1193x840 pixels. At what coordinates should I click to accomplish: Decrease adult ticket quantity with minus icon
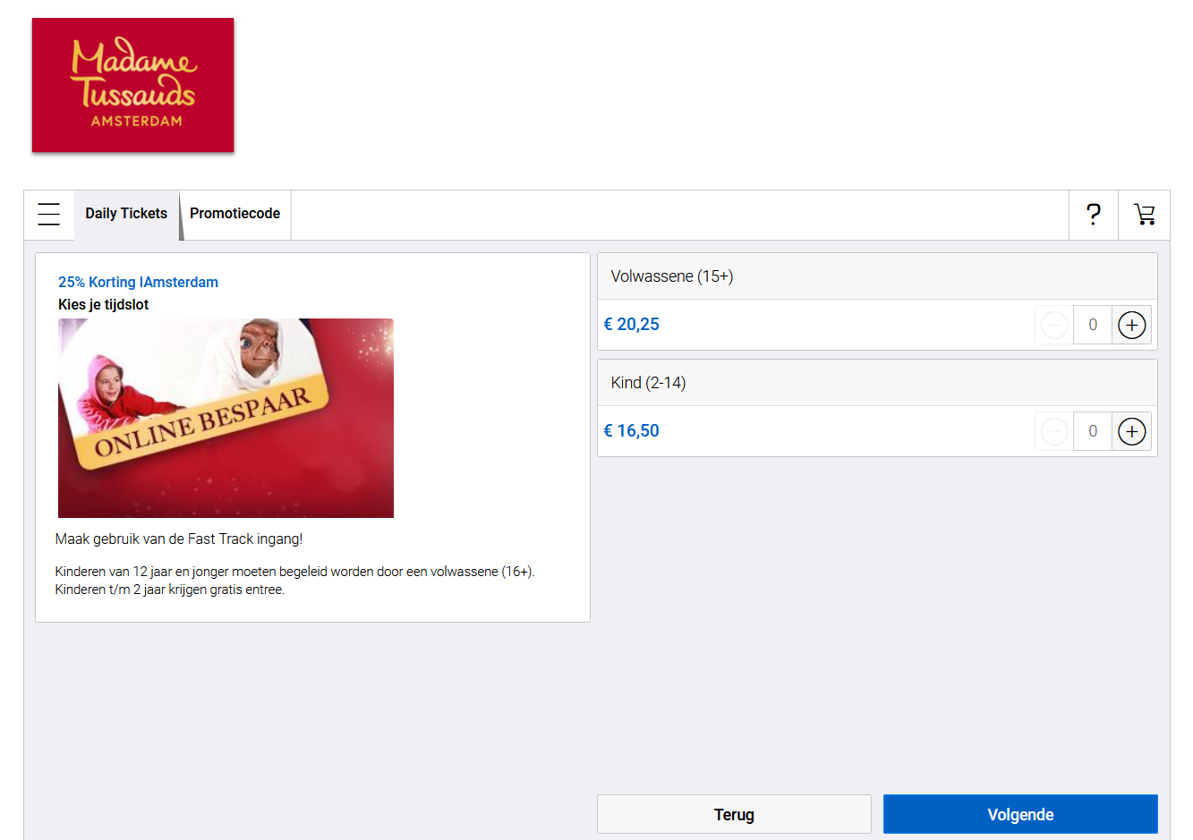[x=1053, y=325]
